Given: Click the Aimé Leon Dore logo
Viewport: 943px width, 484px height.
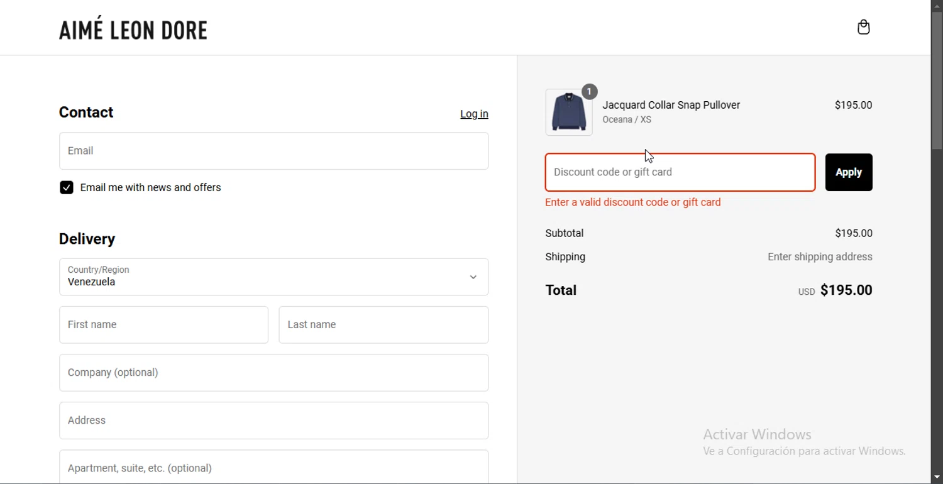Looking at the screenshot, I should coord(133,29).
